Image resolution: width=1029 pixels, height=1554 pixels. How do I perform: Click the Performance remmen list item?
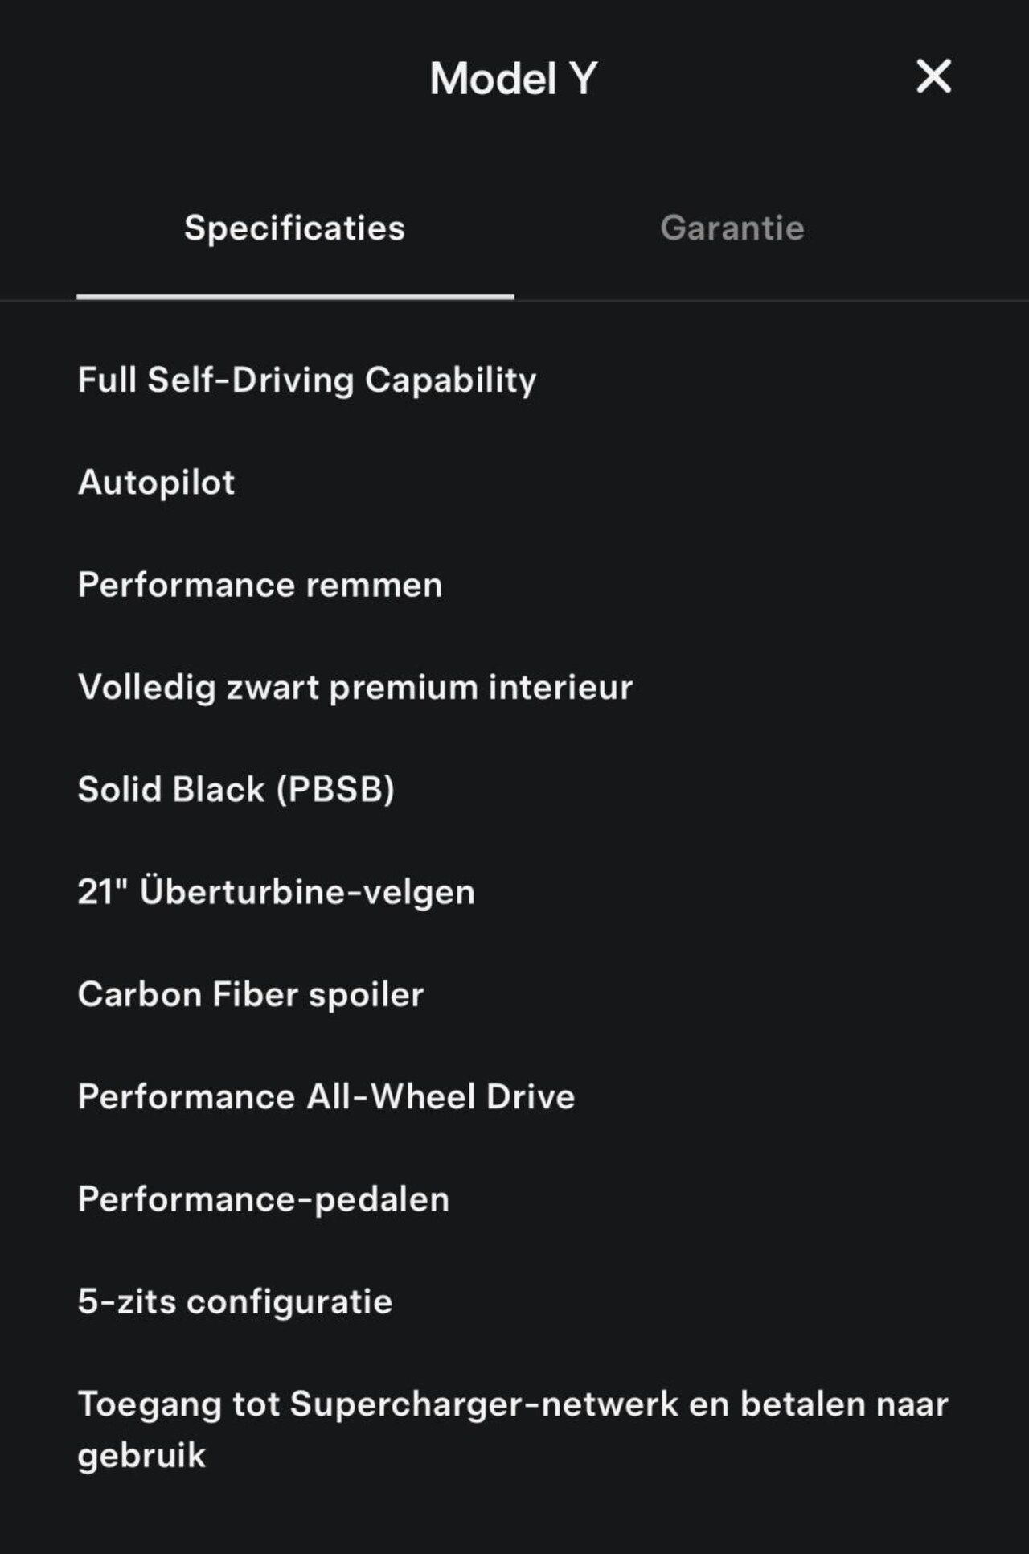pyautogui.click(x=260, y=585)
